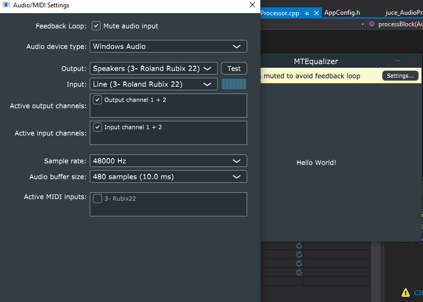Viewport: 423px width, 302px height.
Task: Open the Input device dropdown
Action: point(153,84)
